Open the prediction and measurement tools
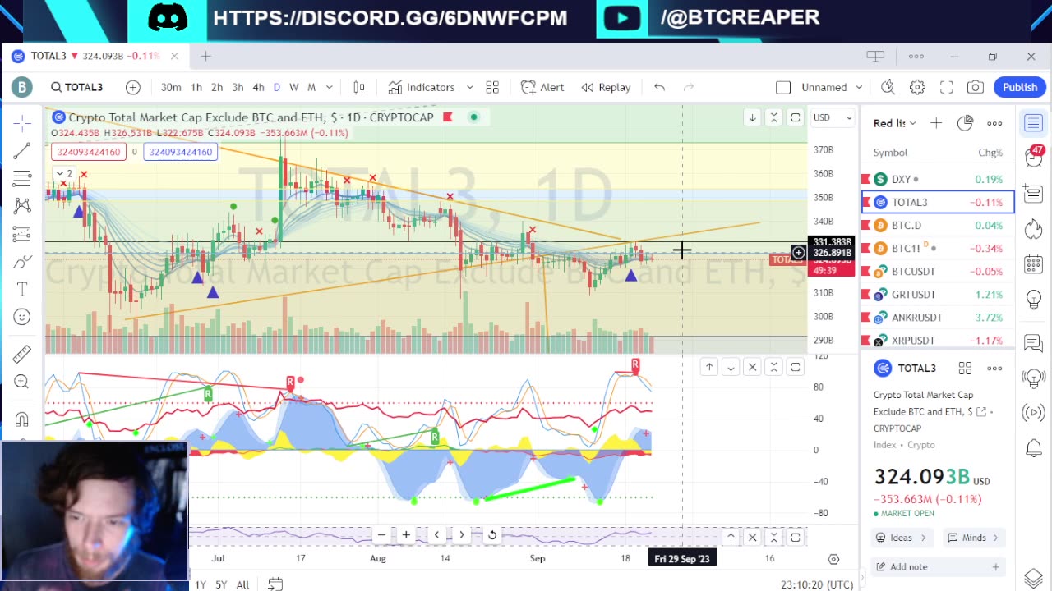This screenshot has height=591, width=1052. 22,234
